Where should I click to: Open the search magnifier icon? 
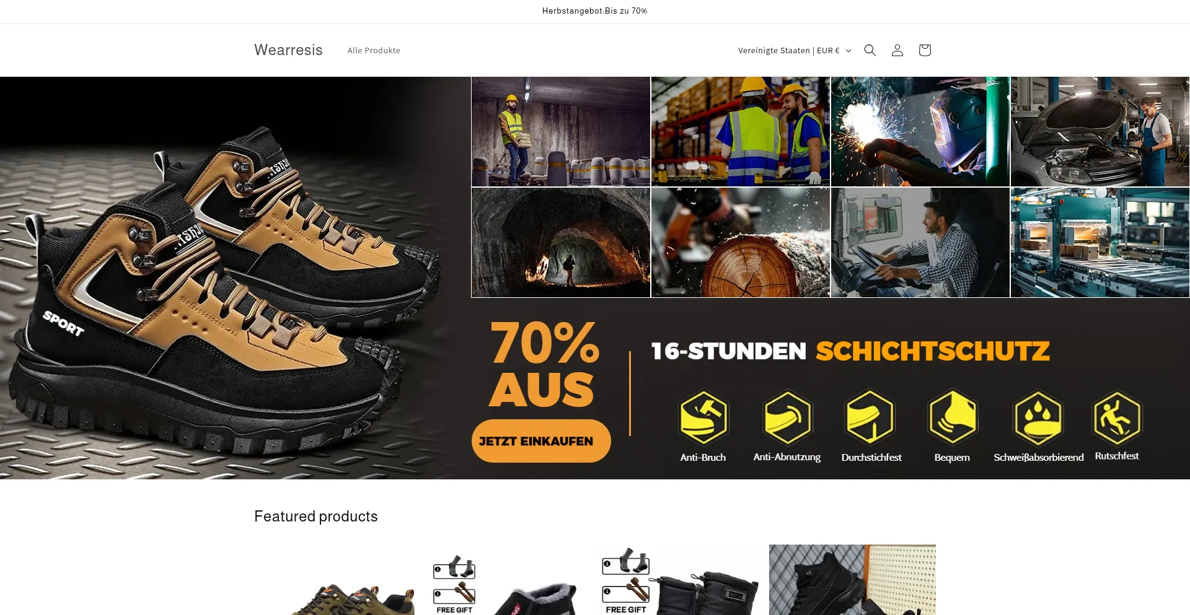870,50
